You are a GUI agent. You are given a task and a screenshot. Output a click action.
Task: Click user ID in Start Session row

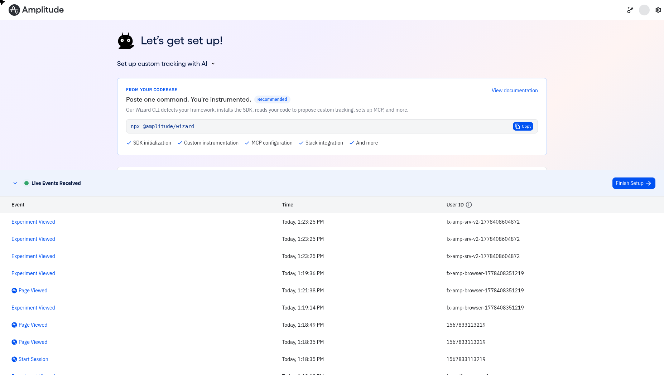pos(466,359)
